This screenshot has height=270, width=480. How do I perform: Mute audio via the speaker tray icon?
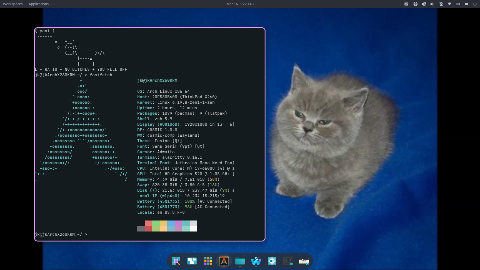(x=432, y=4)
